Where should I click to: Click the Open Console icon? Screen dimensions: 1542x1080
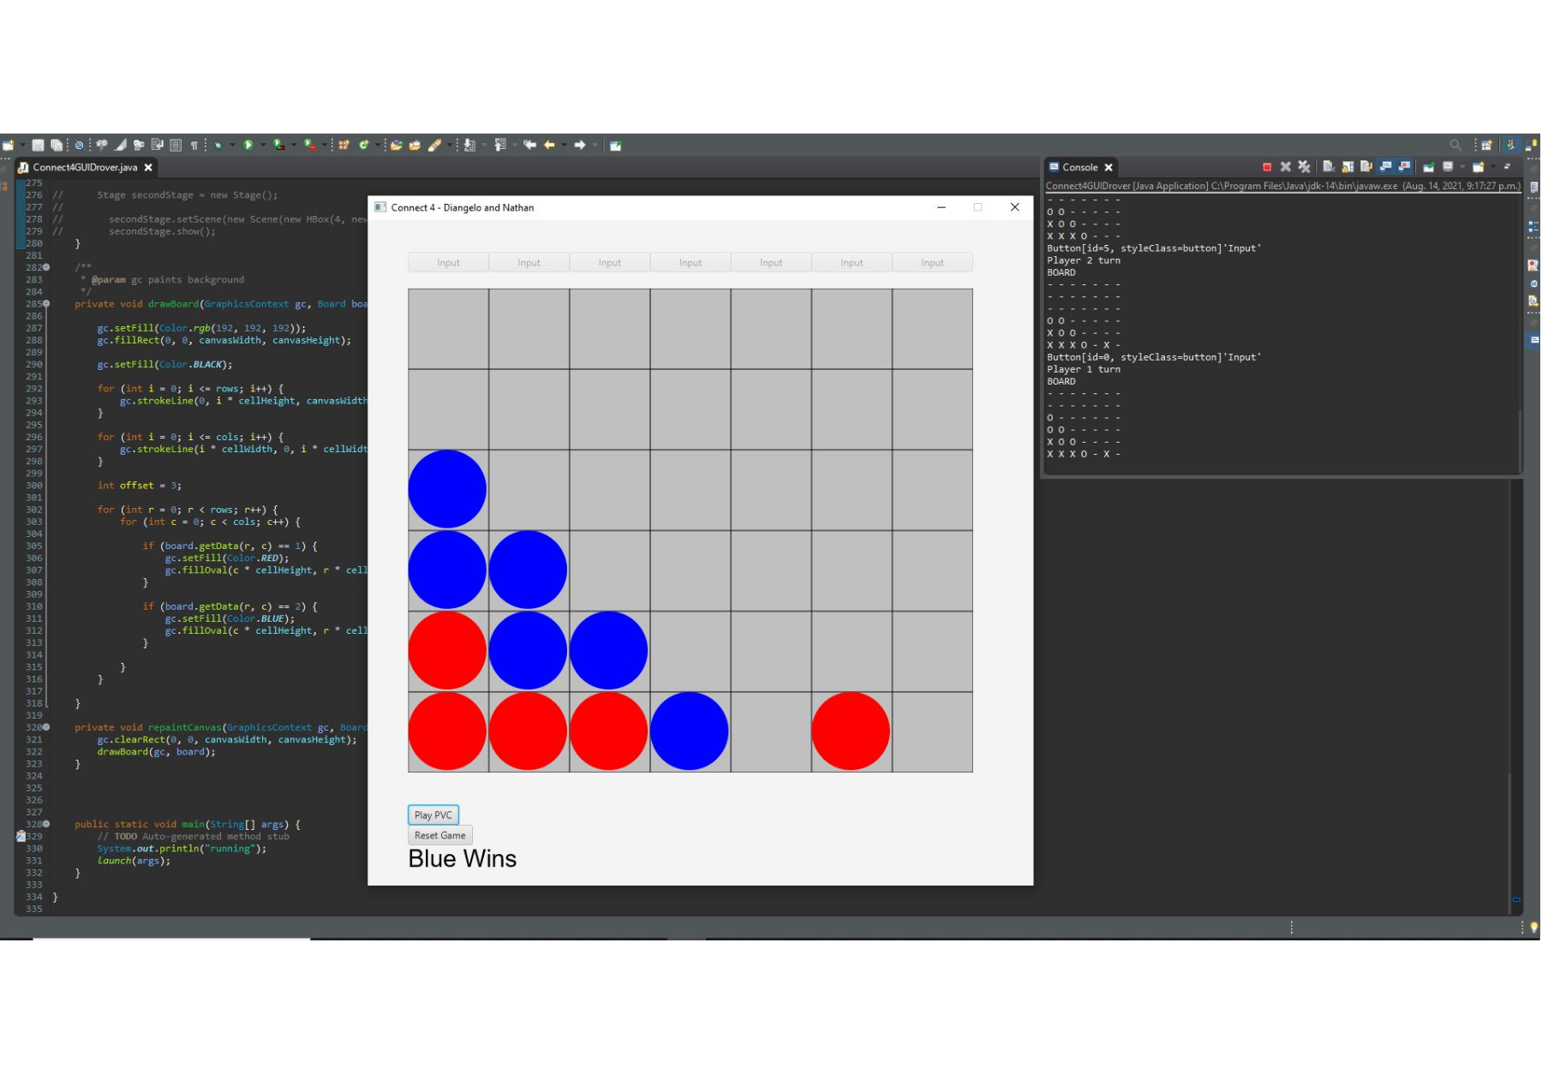1478,167
